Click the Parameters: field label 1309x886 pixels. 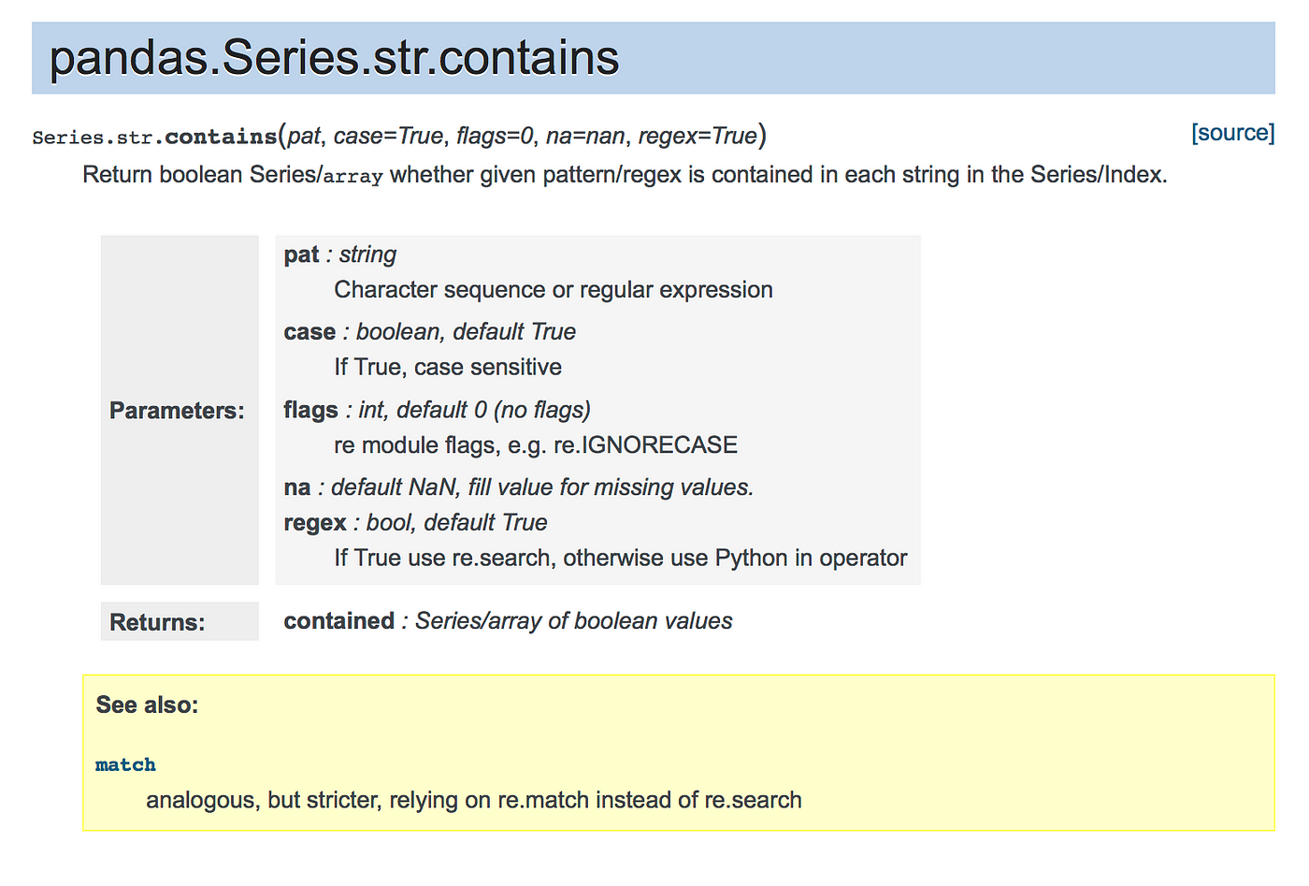[x=177, y=411]
